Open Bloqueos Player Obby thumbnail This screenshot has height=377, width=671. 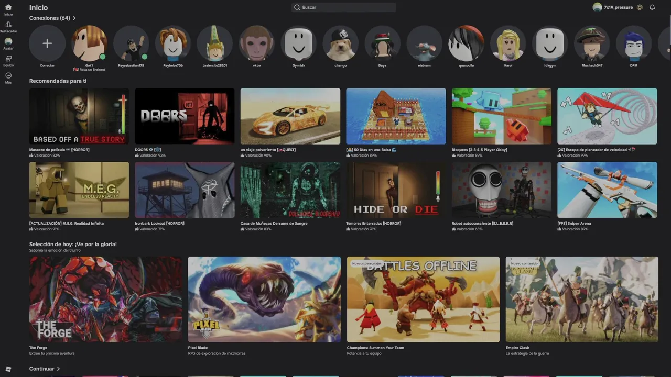[502, 116]
